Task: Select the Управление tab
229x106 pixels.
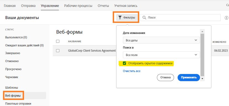Action: pyautogui.click(x=50, y=6)
